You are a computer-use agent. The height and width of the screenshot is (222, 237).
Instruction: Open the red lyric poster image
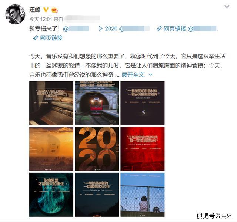[143, 149]
